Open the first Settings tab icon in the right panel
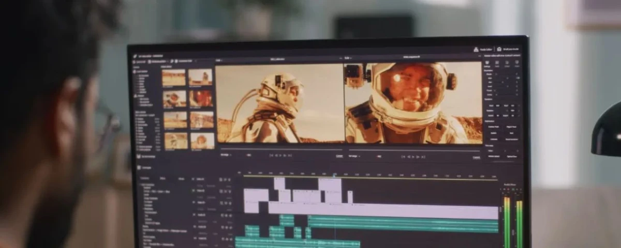621x248 pixels. [x=487, y=63]
